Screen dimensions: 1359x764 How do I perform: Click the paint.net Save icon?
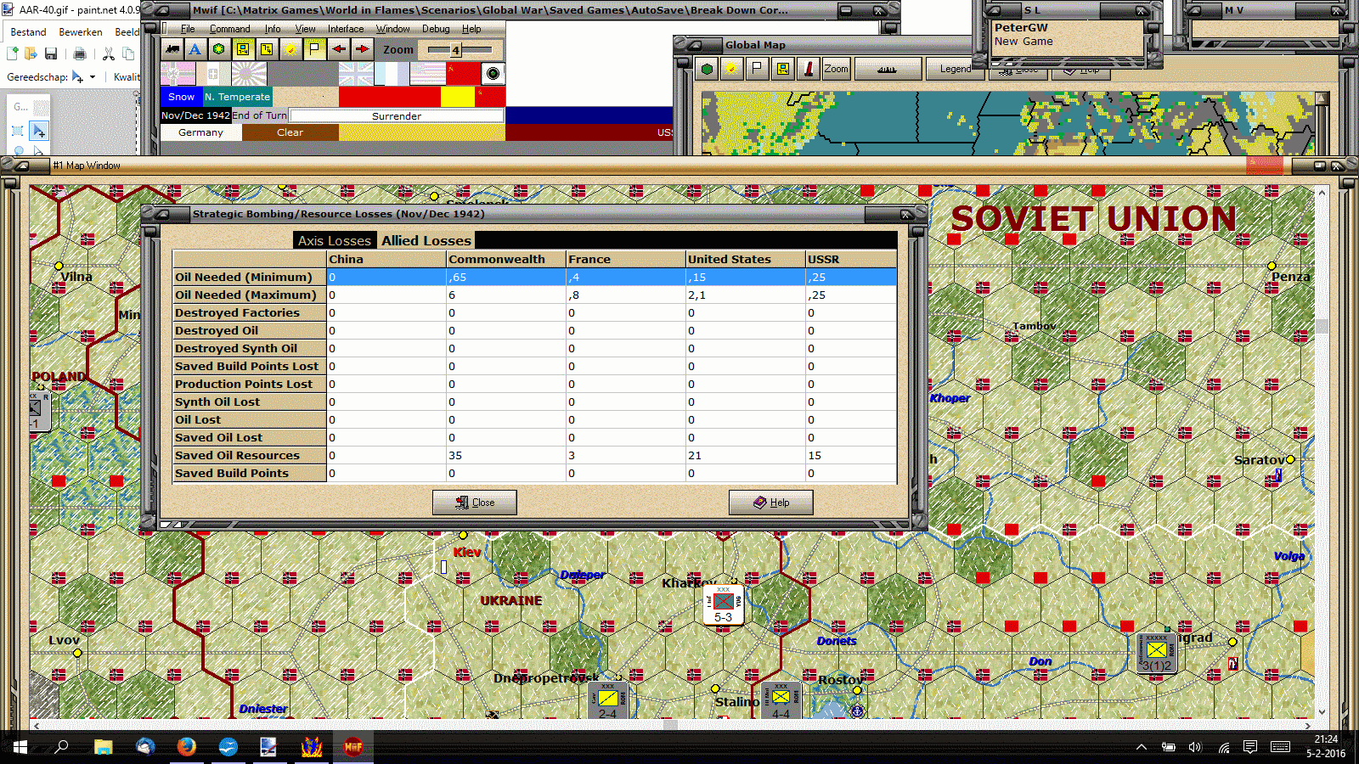coord(51,53)
